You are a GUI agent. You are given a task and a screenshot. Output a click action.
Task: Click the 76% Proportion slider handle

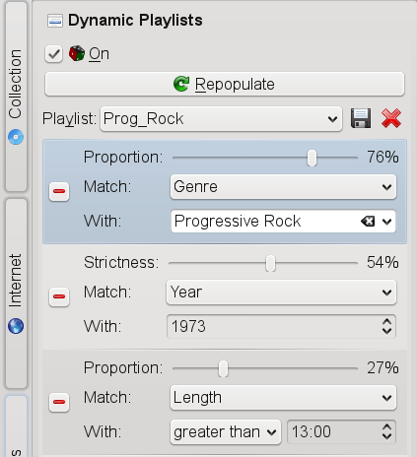coord(312,158)
